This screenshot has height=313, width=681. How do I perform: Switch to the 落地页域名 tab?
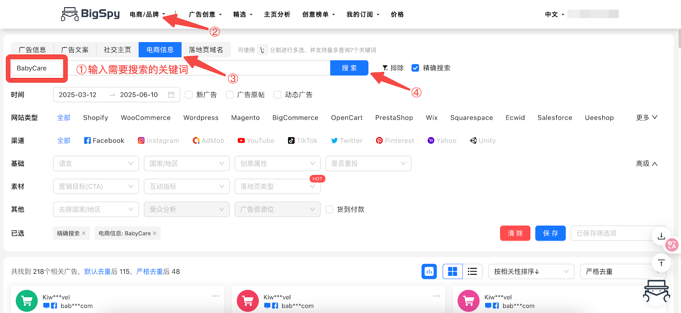click(x=206, y=50)
